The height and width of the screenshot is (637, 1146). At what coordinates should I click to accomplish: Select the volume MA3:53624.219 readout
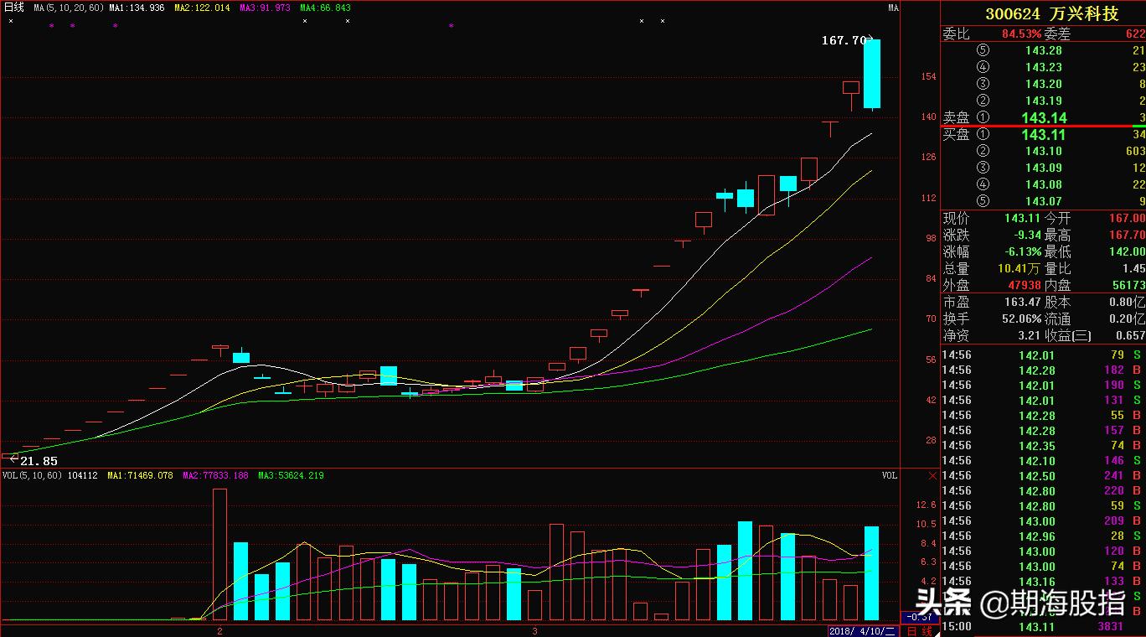(x=291, y=475)
